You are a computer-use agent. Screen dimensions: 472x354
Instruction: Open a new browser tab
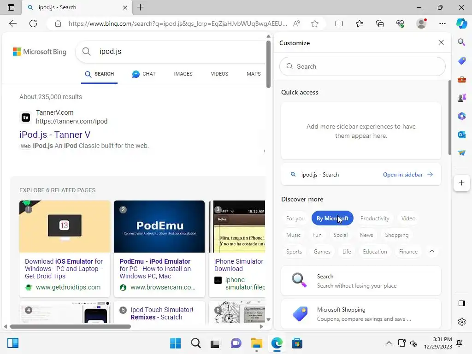(x=140, y=7)
